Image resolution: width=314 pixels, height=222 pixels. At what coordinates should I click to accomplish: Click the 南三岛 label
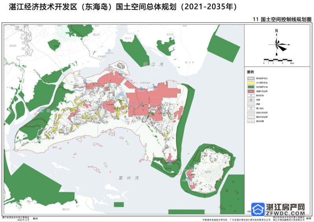click(x=190, y=62)
